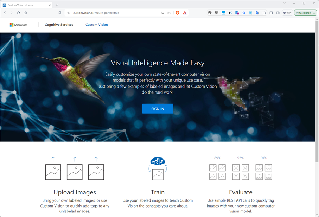This screenshot has width=319, height=217.
Task: Click the Train heading
Action: click(158, 192)
